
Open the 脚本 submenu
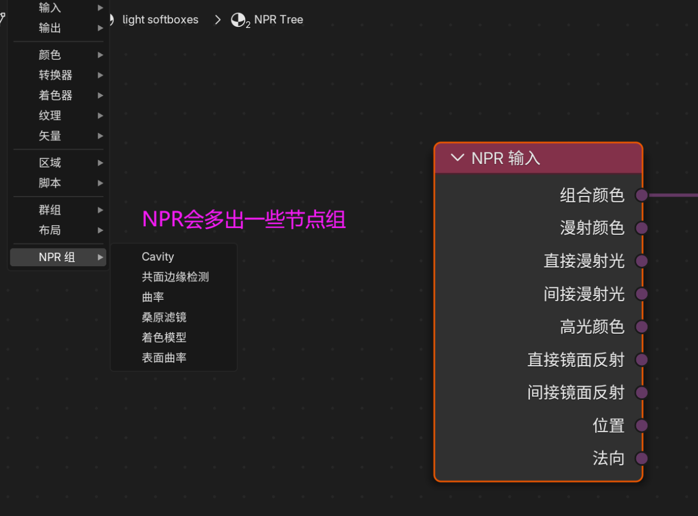(58, 183)
